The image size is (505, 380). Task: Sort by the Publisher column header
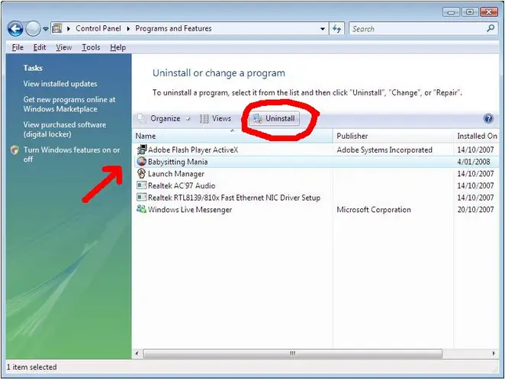[393, 136]
